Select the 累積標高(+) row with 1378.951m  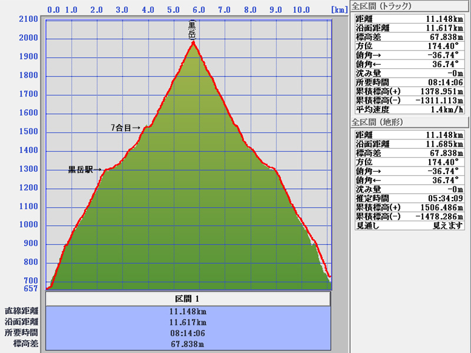[x=409, y=91]
